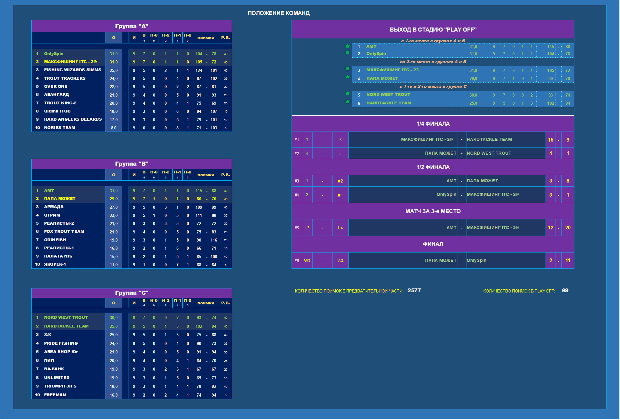Click OnlySpin in Group A table
Image resolution: width=620 pixels, height=420 pixels.
pyautogui.click(x=53, y=54)
